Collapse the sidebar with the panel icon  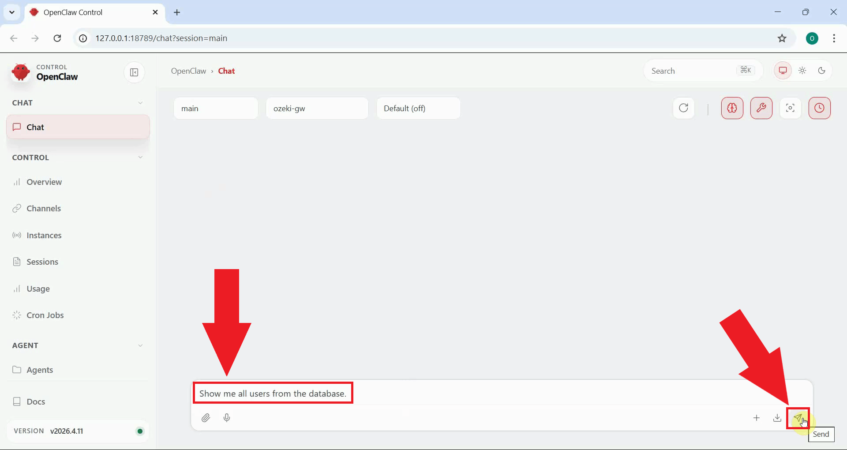pos(134,72)
